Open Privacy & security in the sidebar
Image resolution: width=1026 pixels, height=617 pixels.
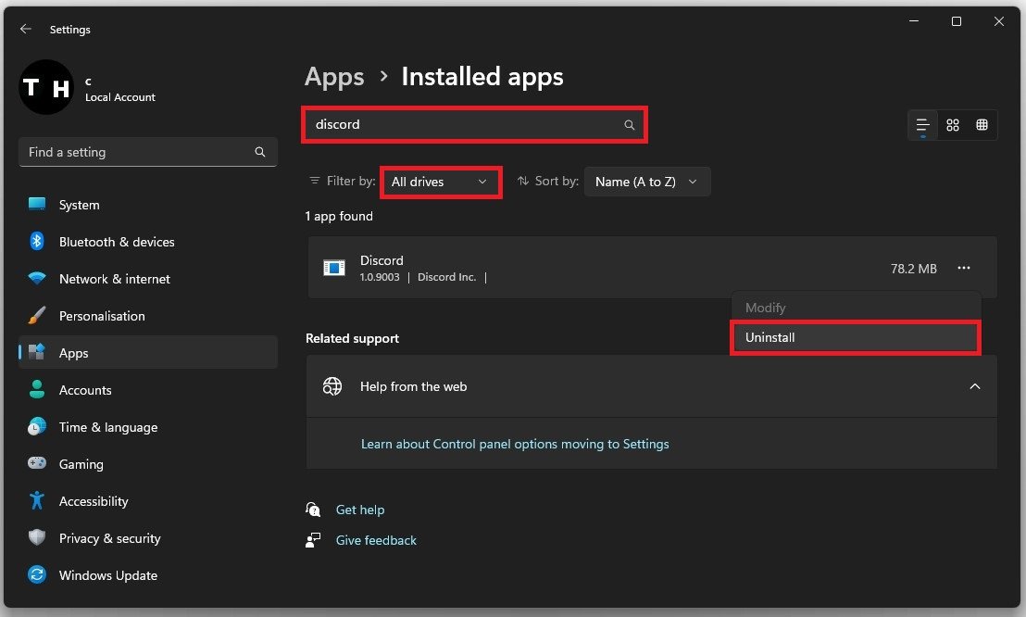[x=109, y=538]
